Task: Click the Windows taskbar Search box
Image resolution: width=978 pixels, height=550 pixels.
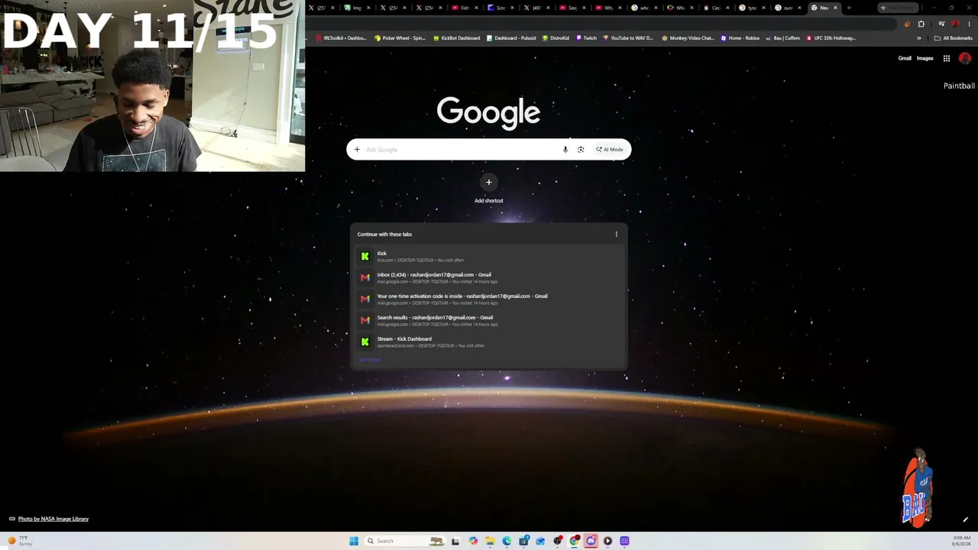Action: pyautogui.click(x=404, y=541)
